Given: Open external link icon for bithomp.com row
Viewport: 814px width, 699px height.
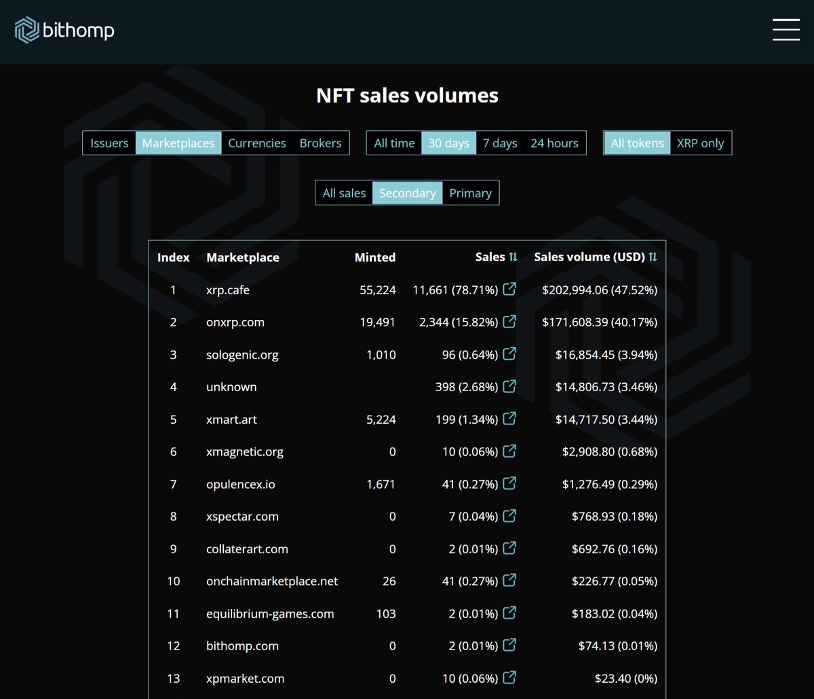Looking at the screenshot, I should (509, 645).
